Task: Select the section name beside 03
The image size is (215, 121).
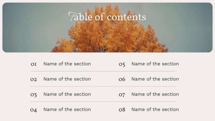Action: pyautogui.click(x=67, y=94)
